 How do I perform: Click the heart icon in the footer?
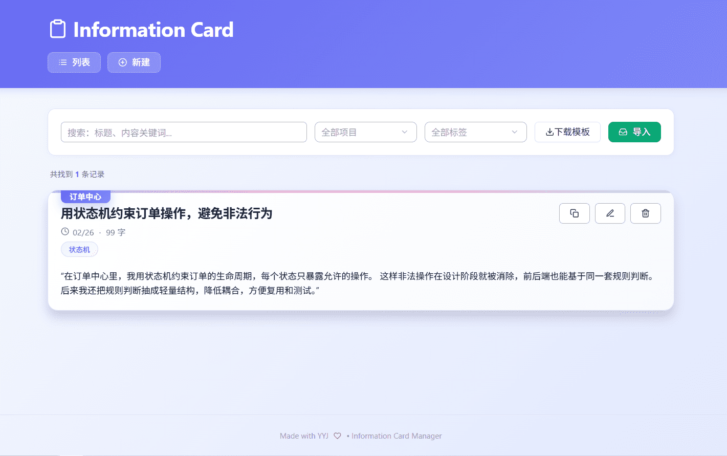coord(337,436)
